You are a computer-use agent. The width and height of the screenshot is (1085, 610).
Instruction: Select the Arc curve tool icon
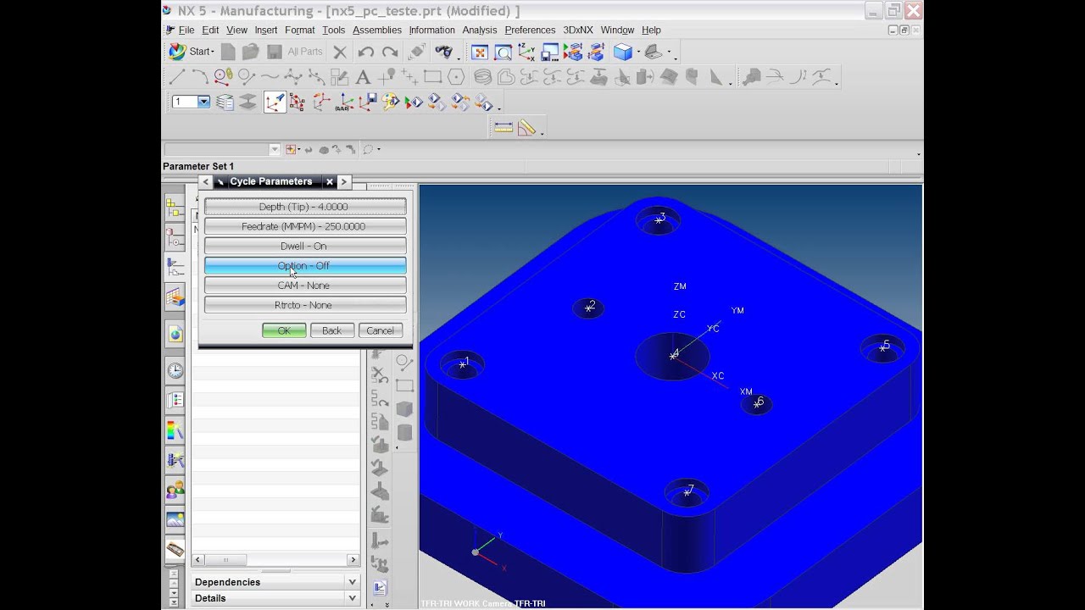(x=199, y=78)
